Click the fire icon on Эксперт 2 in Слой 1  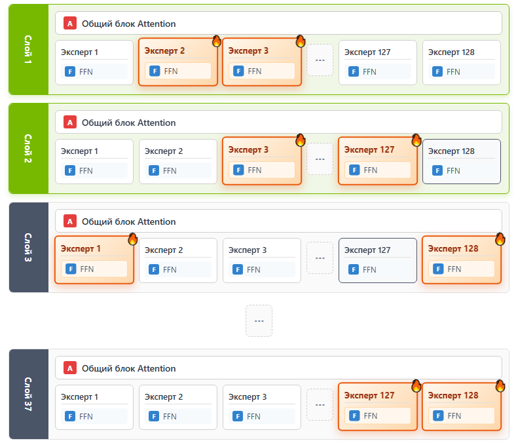[217, 41]
